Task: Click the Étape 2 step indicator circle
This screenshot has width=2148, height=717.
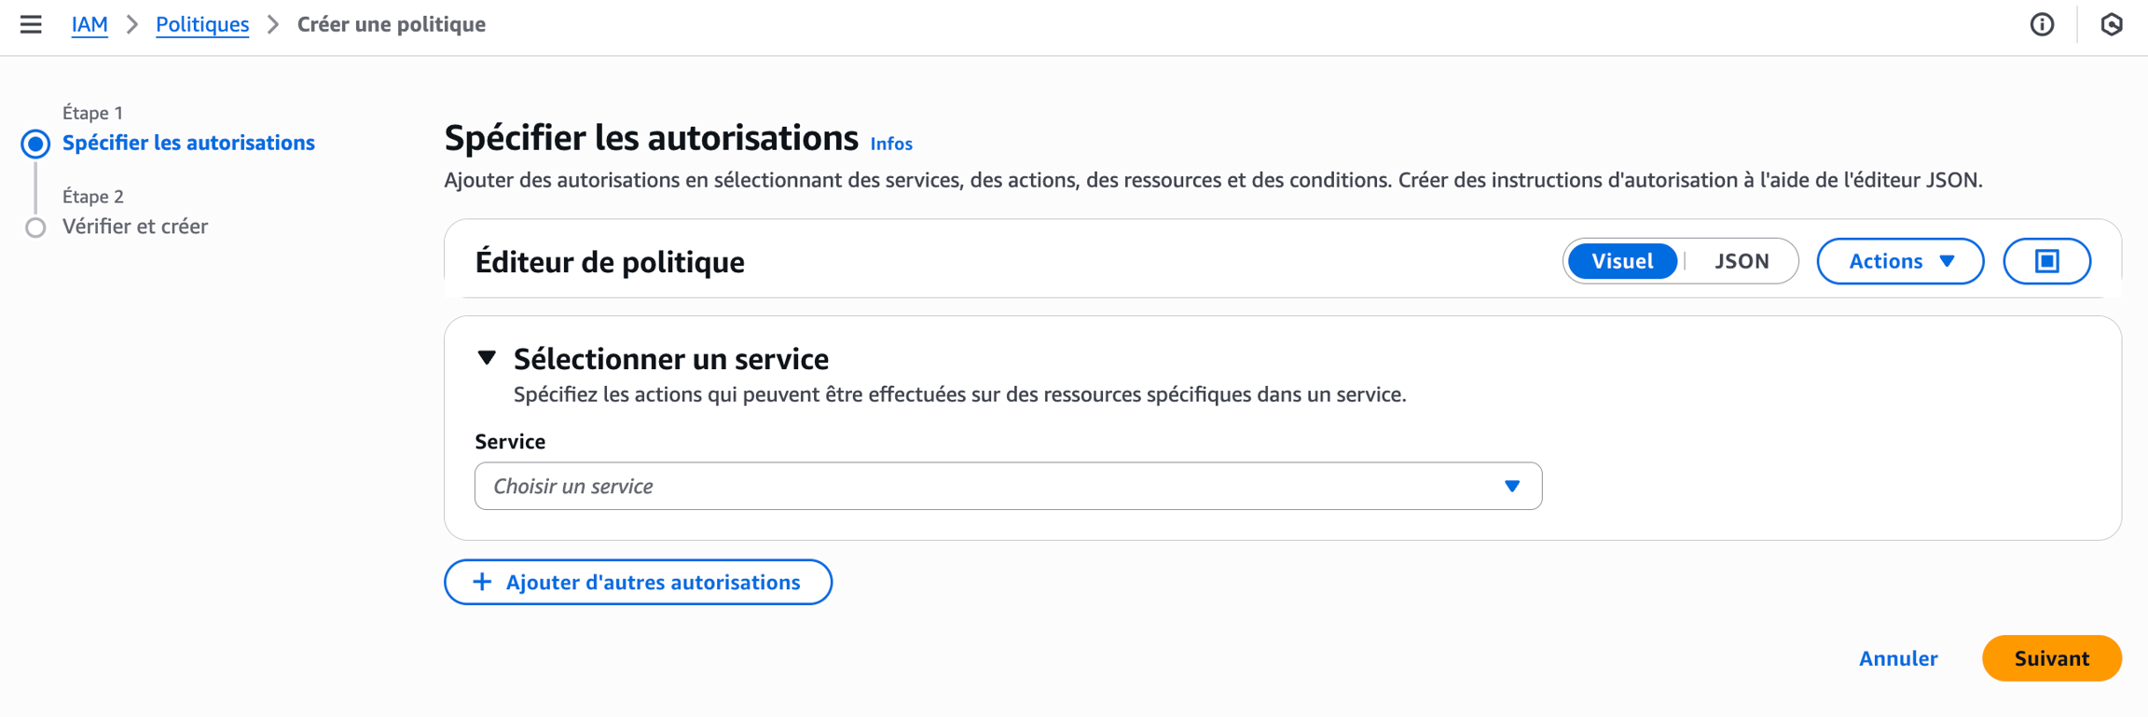Action: click(x=35, y=228)
